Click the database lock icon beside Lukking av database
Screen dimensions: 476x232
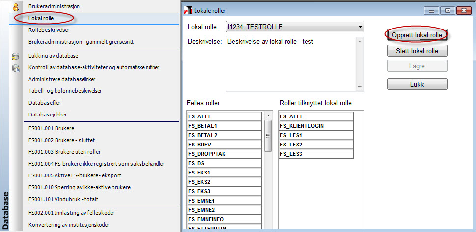click(x=16, y=56)
